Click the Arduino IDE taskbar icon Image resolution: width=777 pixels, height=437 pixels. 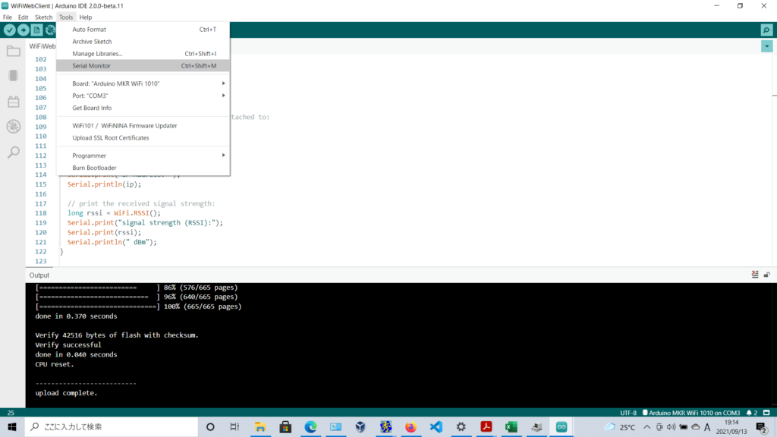562,426
